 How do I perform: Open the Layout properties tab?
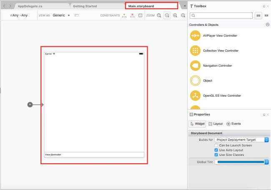coord(216,124)
